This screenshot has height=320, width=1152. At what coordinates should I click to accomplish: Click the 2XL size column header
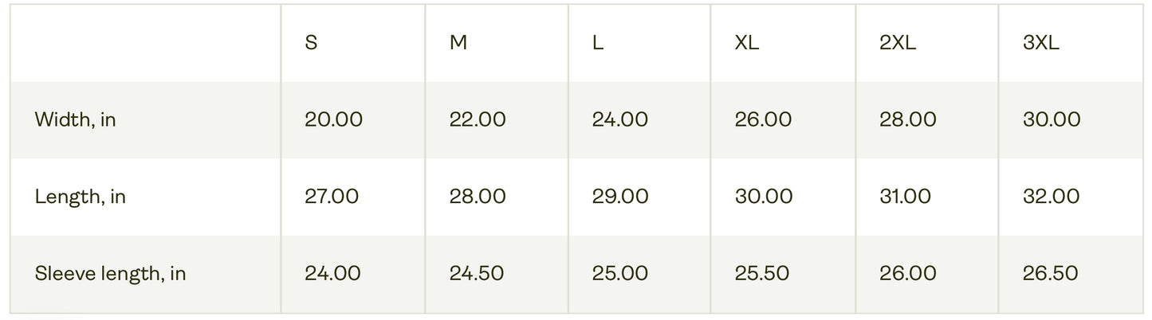[x=898, y=43]
